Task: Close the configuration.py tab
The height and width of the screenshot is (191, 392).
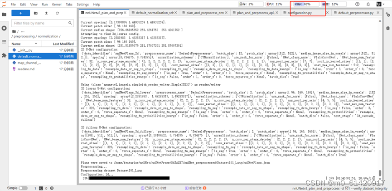Action: [x=327, y=13]
